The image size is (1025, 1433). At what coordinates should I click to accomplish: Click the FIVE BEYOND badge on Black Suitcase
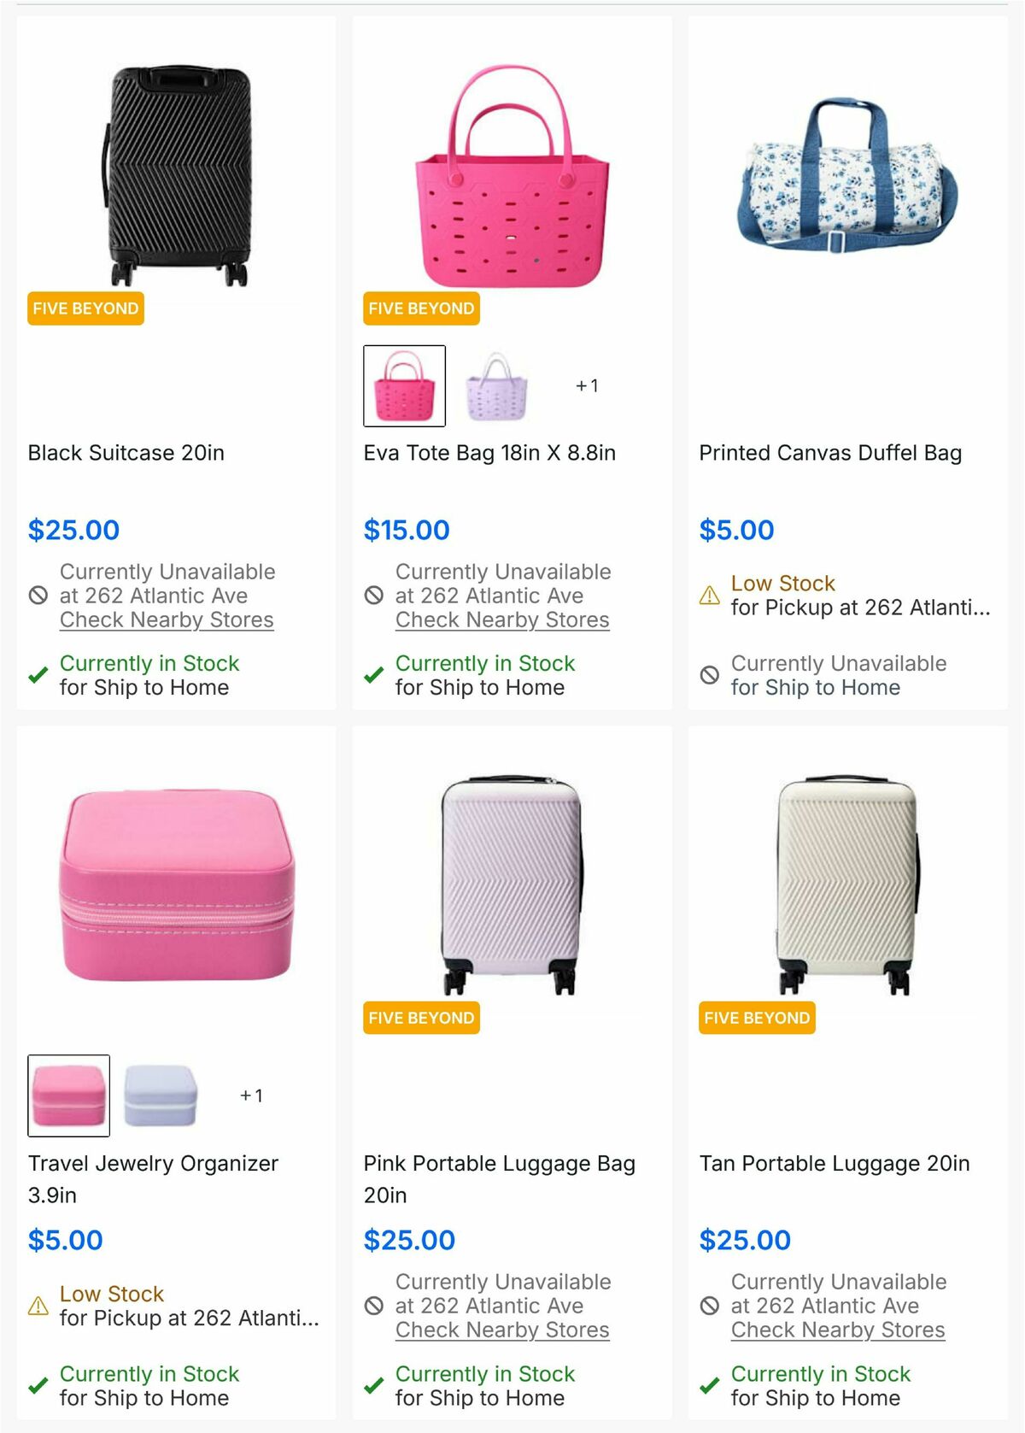click(85, 308)
